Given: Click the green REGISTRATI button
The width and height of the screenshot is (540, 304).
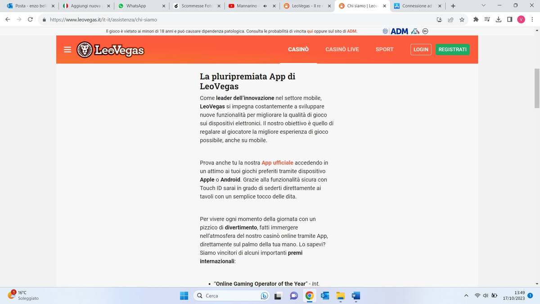Looking at the screenshot, I should tap(452, 50).
